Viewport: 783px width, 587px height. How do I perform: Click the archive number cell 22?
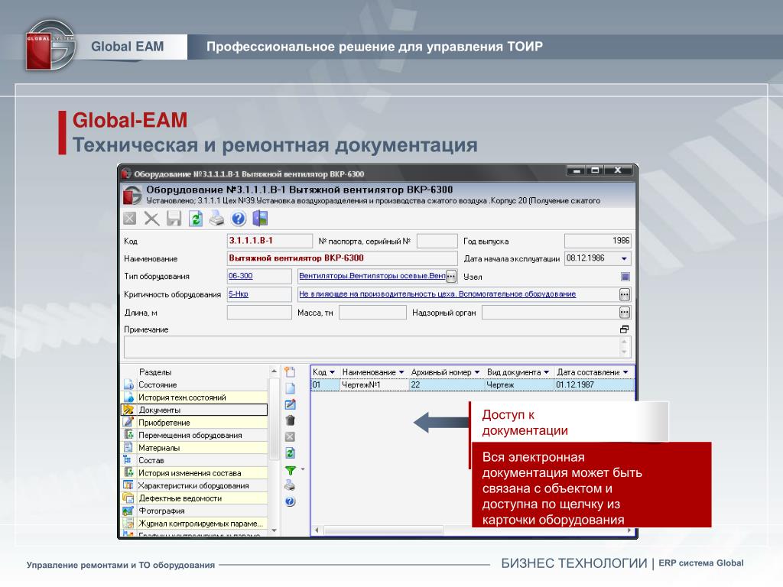447,385
